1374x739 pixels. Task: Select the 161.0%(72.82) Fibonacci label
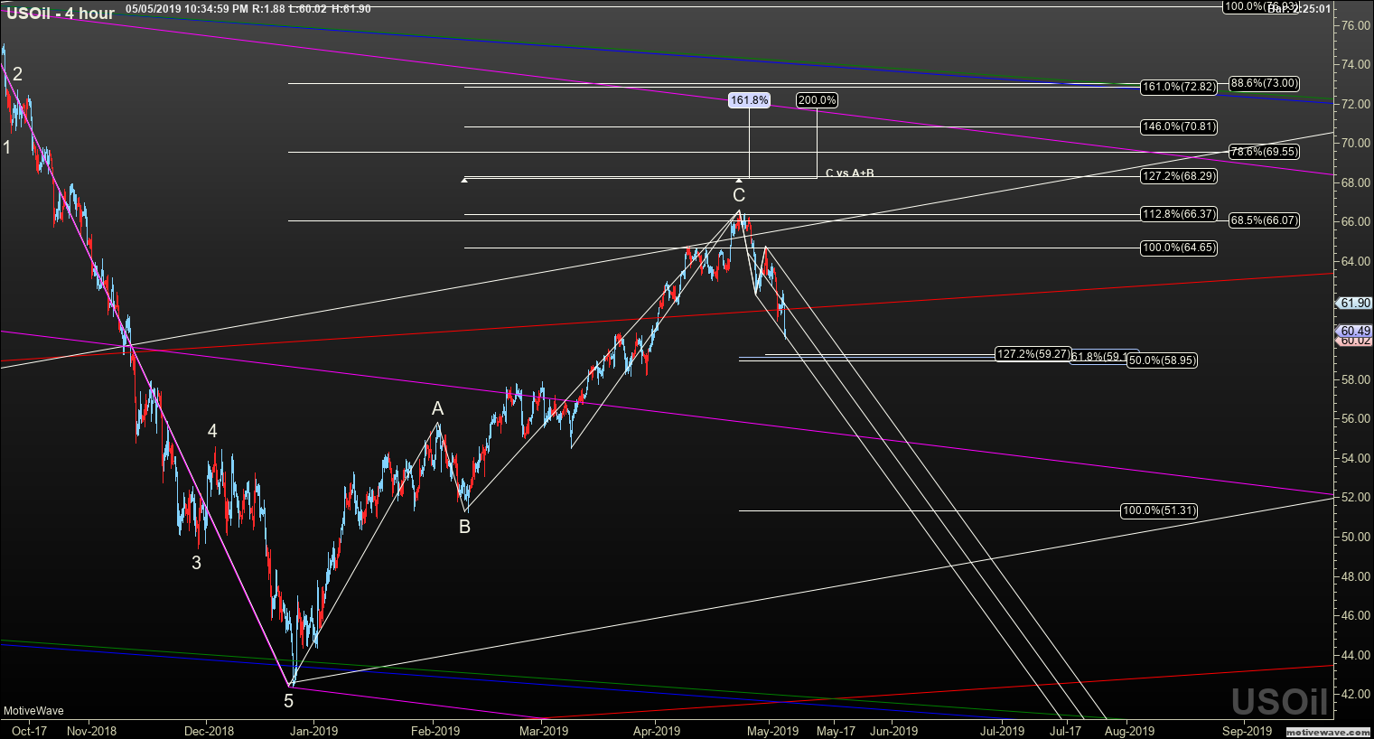point(1178,87)
